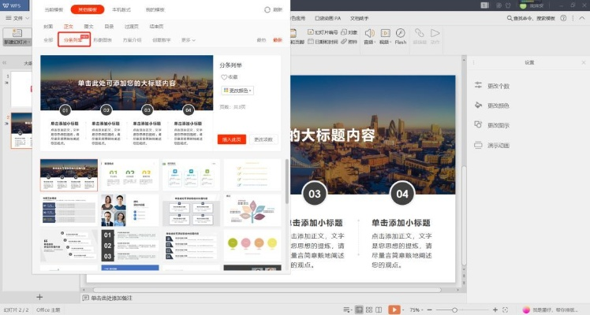Click the 插入此页 button

click(x=231, y=139)
